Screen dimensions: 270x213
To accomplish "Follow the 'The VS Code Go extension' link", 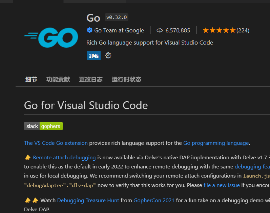I will point(56,143).
